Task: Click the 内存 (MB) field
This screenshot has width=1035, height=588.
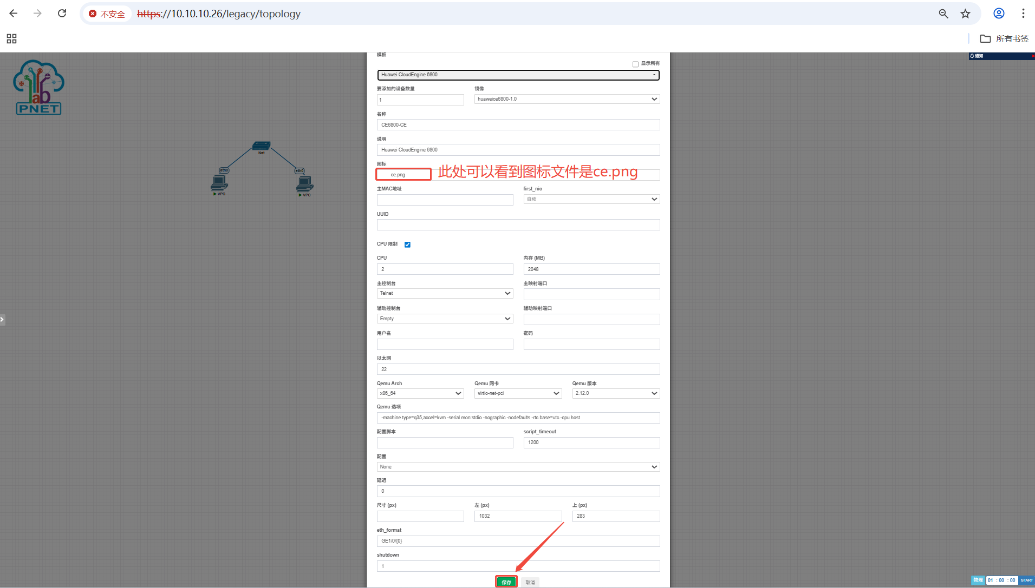Action: (591, 269)
